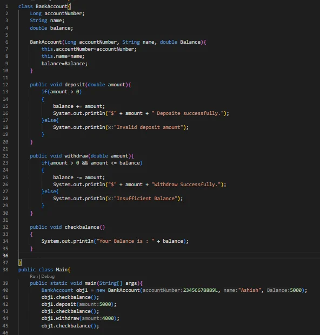
Task: Click the checkbalance method name on line 32
Action: click(x=82, y=227)
